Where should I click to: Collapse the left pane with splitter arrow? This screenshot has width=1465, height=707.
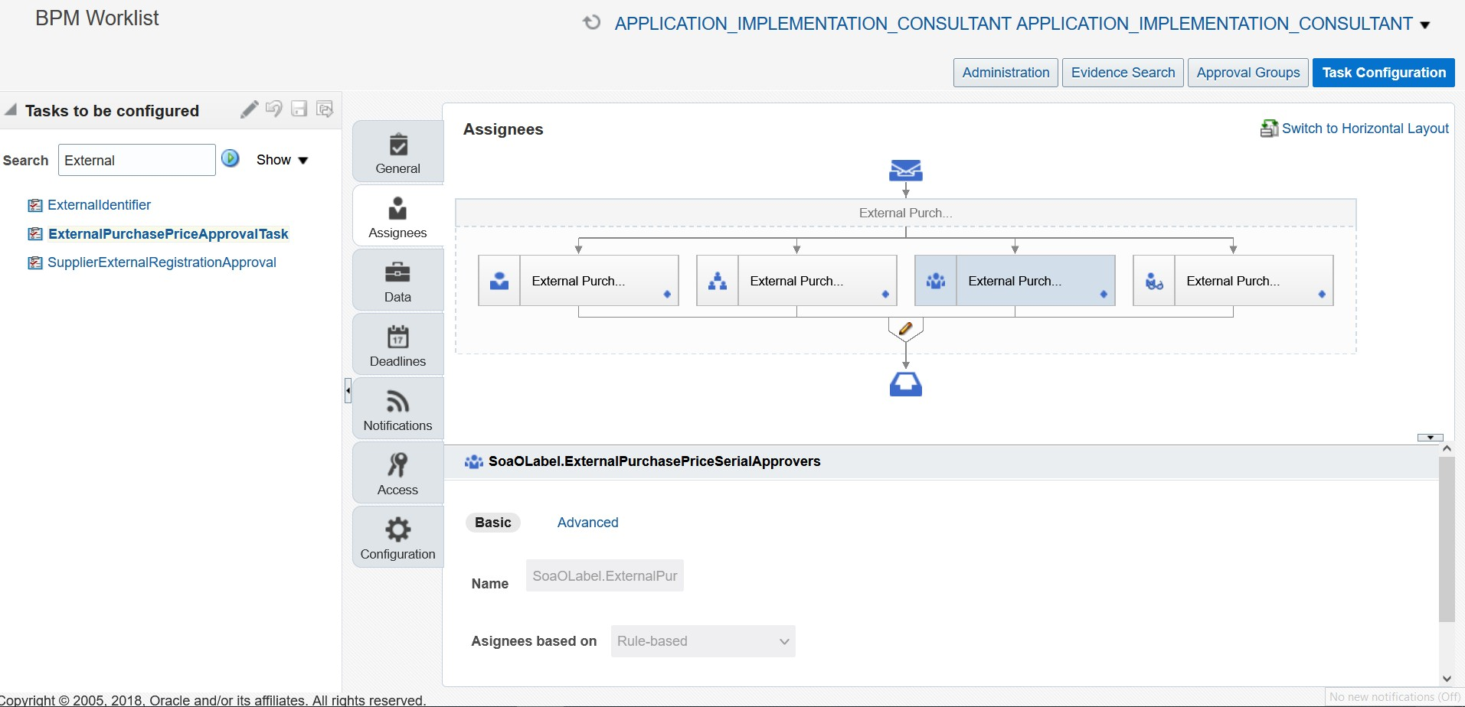pos(348,390)
